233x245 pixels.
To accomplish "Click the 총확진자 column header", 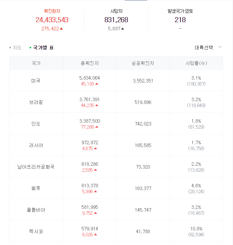I will click(x=90, y=63).
